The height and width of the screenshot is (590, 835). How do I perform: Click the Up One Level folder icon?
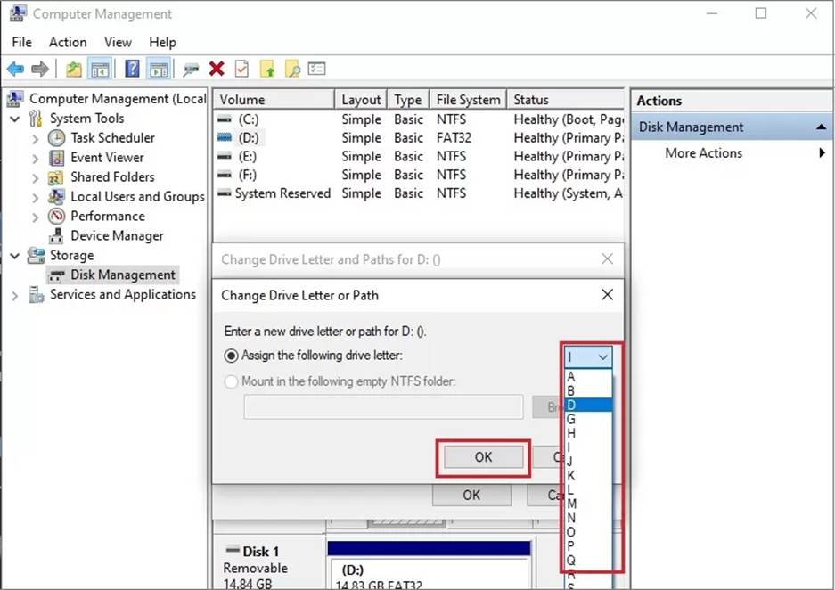tap(75, 70)
